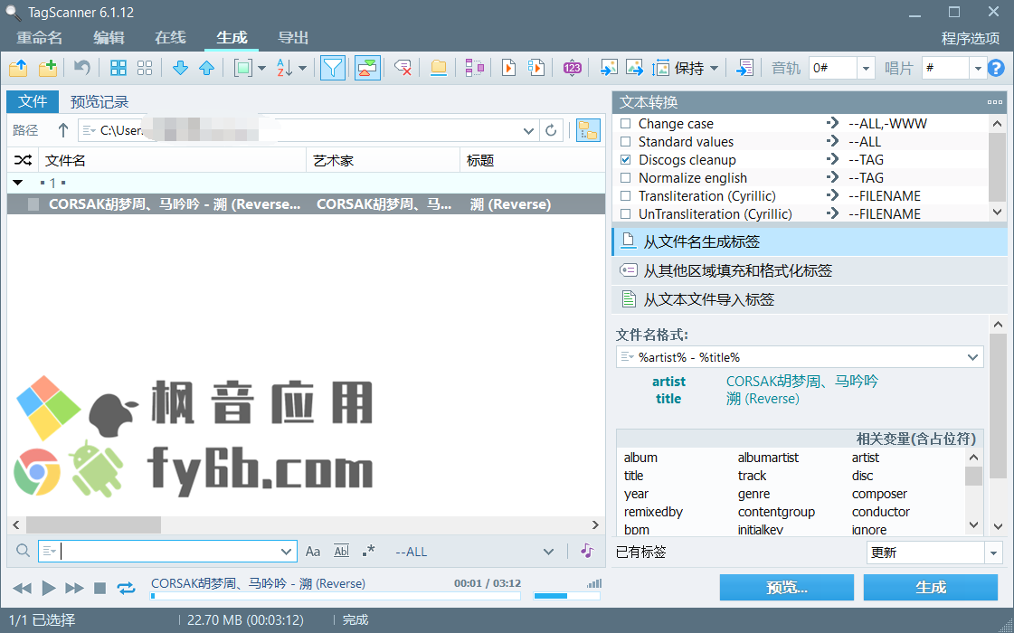1014x633 pixels.
Task: Select 从文件名生成标签 section
Action: pos(810,241)
